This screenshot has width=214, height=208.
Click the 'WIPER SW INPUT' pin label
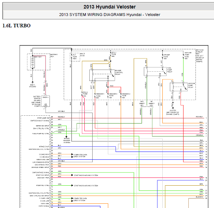tap(42, 126)
